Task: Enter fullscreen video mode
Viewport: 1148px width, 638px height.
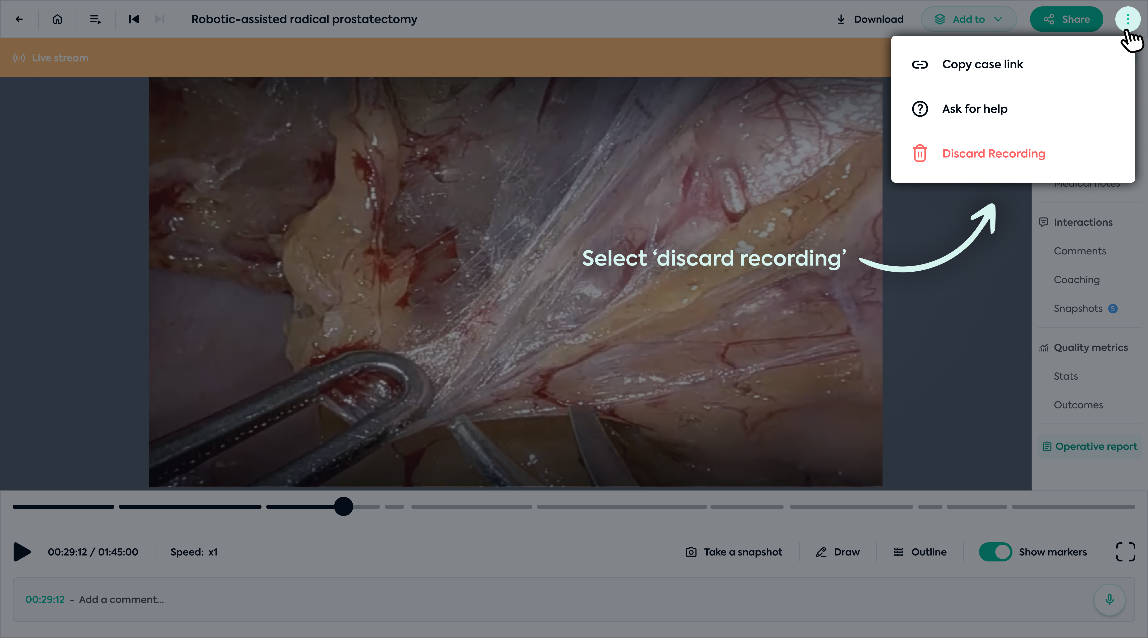Action: click(1125, 552)
